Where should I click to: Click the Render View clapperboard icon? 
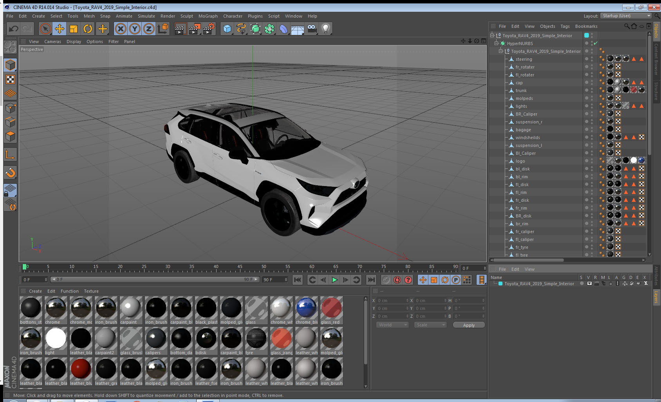(180, 29)
